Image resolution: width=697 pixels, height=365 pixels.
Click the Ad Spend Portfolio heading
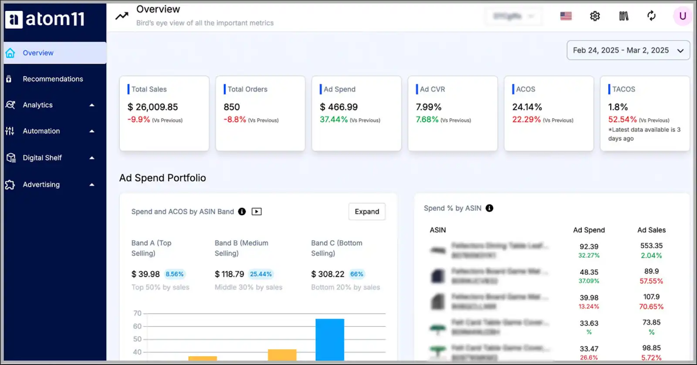click(162, 178)
